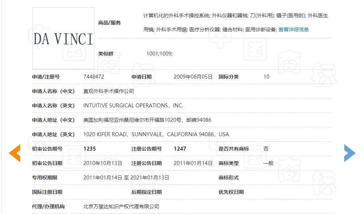The height and width of the screenshot is (214, 363).
Task: Click the DA VINCI trademark image
Action: point(63,38)
